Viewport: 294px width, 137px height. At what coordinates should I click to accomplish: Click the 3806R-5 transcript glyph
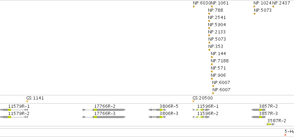click(157, 110)
